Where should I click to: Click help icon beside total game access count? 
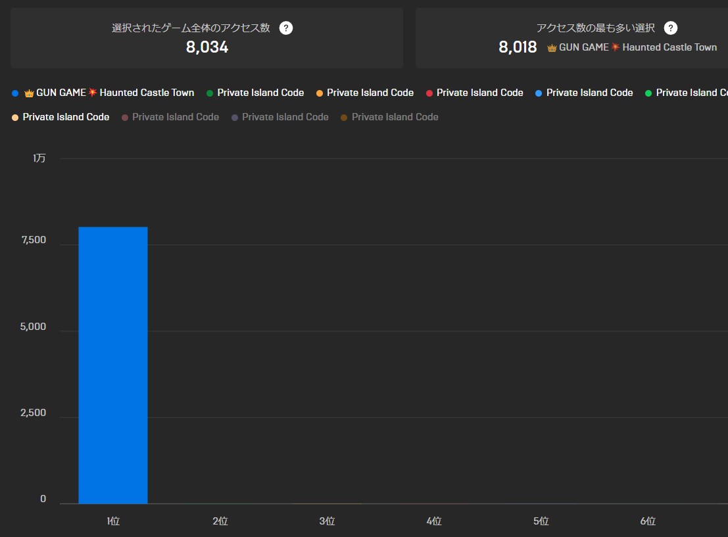pyautogui.click(x=286, y=28)
